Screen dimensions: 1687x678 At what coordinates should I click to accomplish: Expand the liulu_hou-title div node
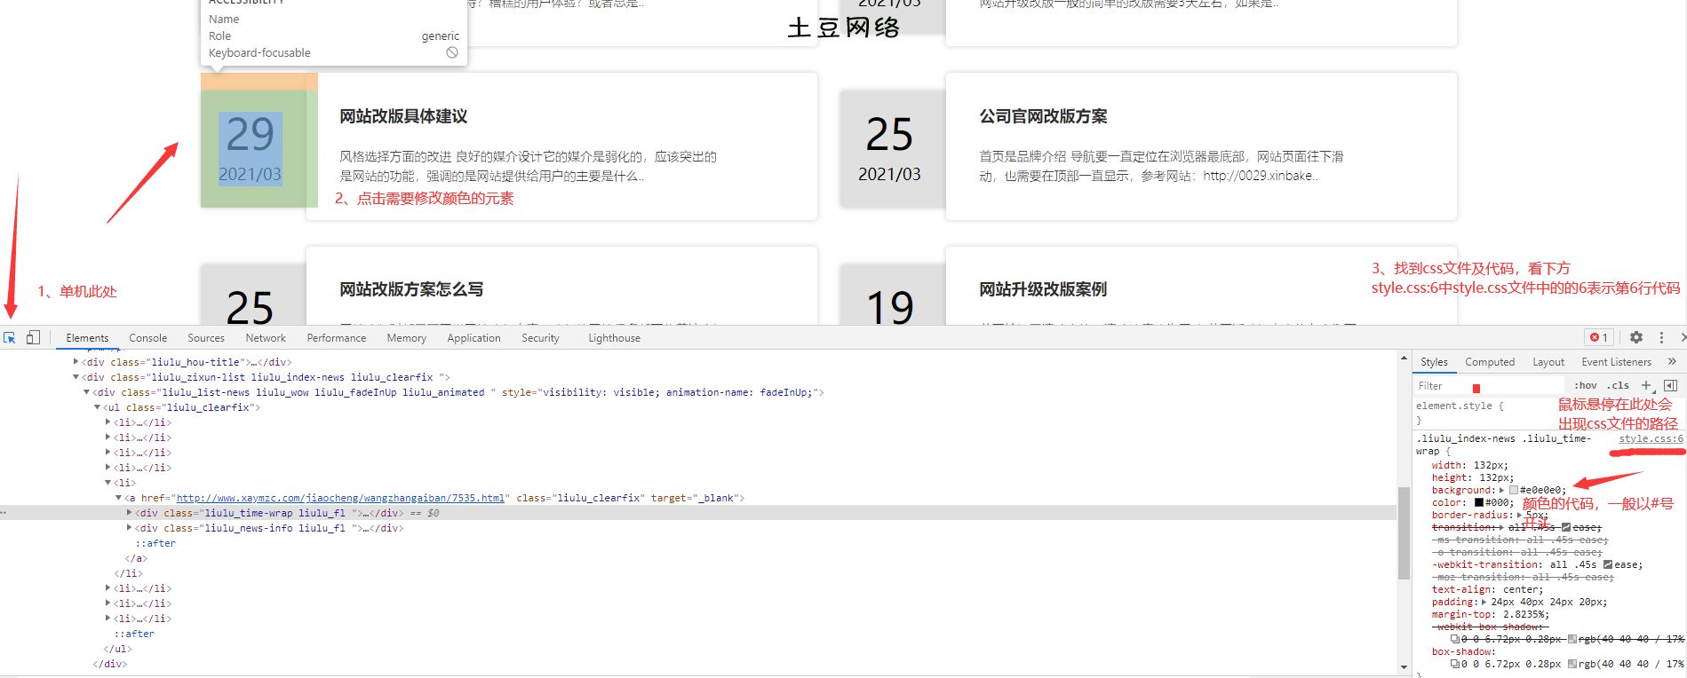pyautogui.click(x=76, y=362)
